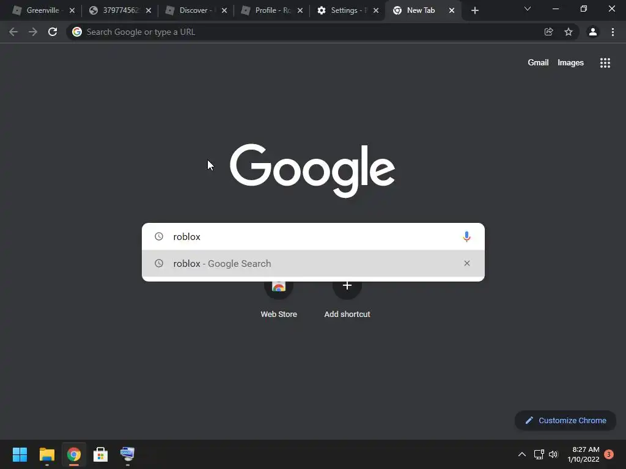Bookmark this tab with the star icon

[x=569, y=32]
